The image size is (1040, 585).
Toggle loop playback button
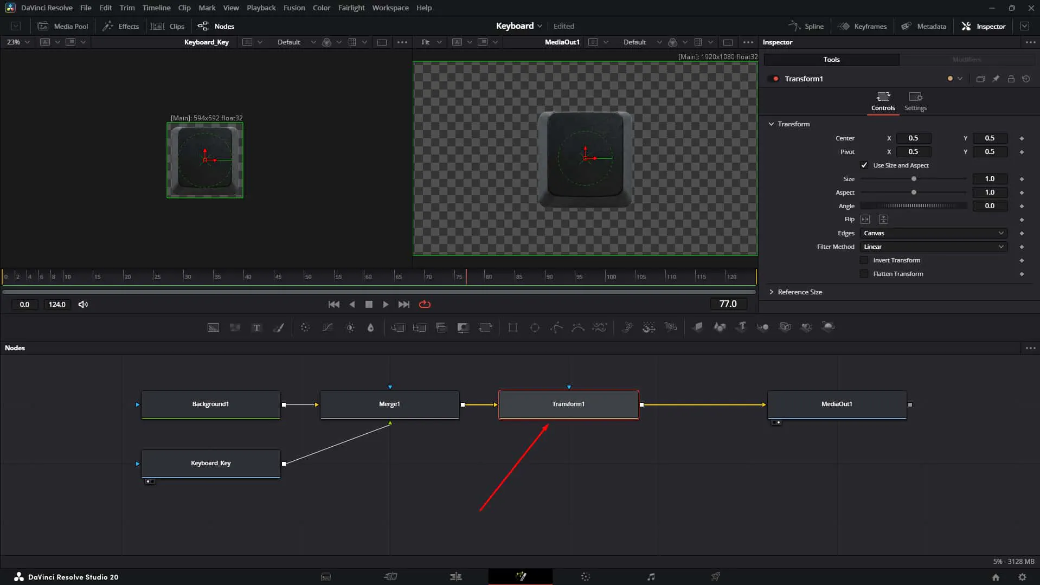[425, 304]
